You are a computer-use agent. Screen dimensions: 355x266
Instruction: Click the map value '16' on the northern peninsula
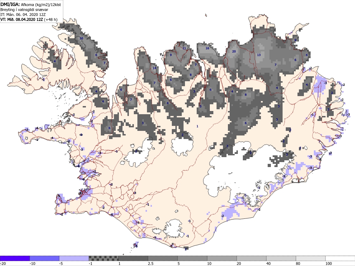[x=207, y=48]
